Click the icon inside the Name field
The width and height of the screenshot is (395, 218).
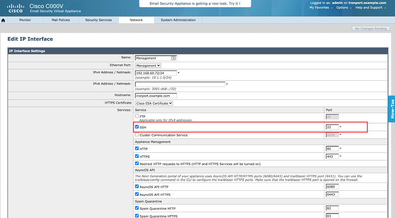click(x=174, y=58)
